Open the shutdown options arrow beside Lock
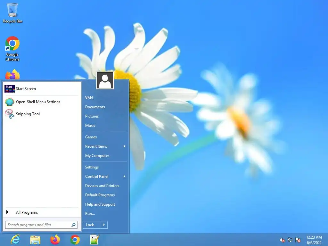The height and width of the screenshot is (246, 328). coord(104,225)
